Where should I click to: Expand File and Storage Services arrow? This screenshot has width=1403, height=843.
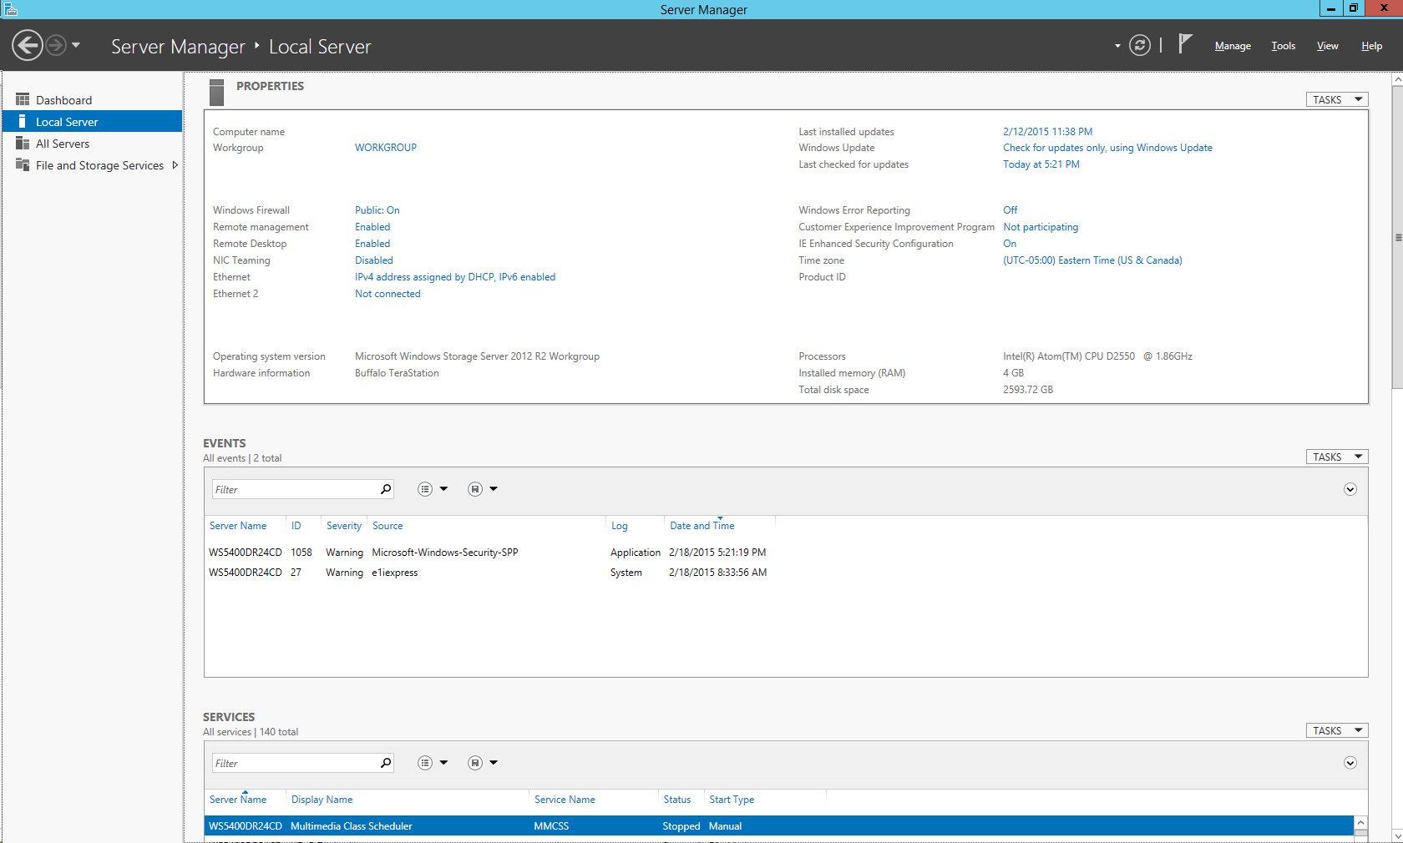click(x=175, y=165)
